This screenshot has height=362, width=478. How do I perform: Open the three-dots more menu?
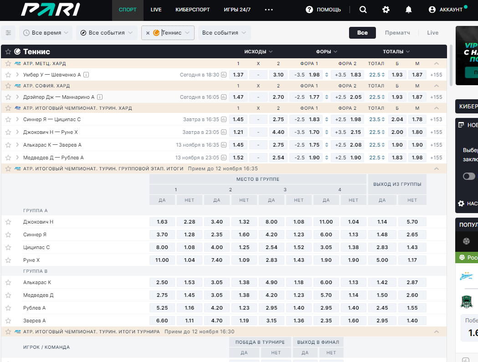268,10
